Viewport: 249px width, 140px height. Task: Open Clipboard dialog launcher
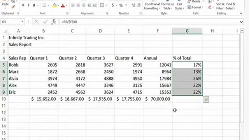(18, 14)
